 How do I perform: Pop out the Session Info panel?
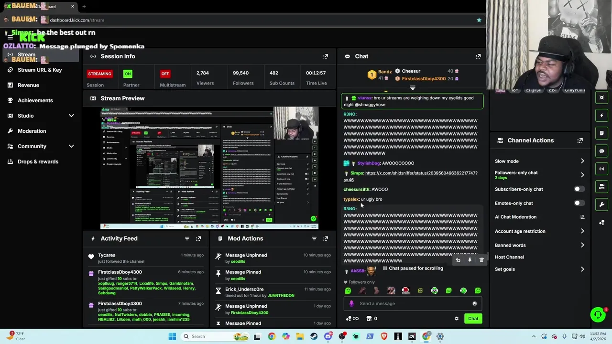click(326, 56)
